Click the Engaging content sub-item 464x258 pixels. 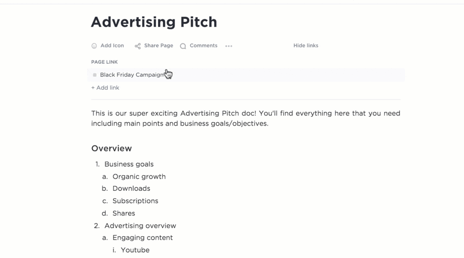[x=143, y=238]
